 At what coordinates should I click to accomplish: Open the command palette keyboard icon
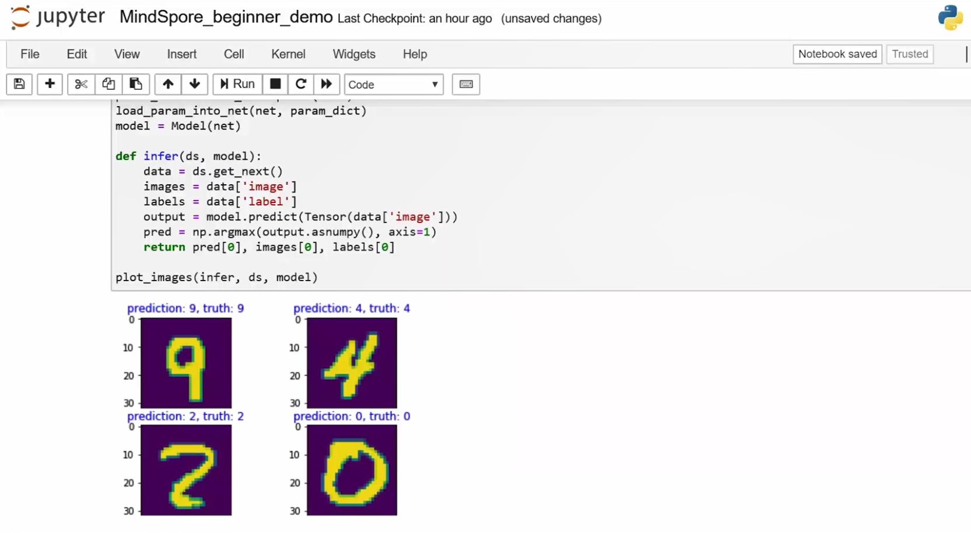466,84
